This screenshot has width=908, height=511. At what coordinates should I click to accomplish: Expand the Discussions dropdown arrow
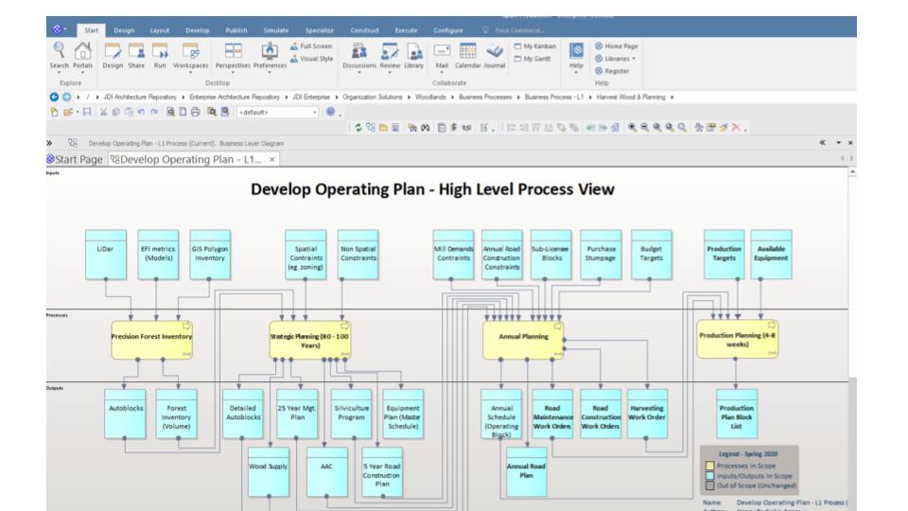click(x=359, y=73)
